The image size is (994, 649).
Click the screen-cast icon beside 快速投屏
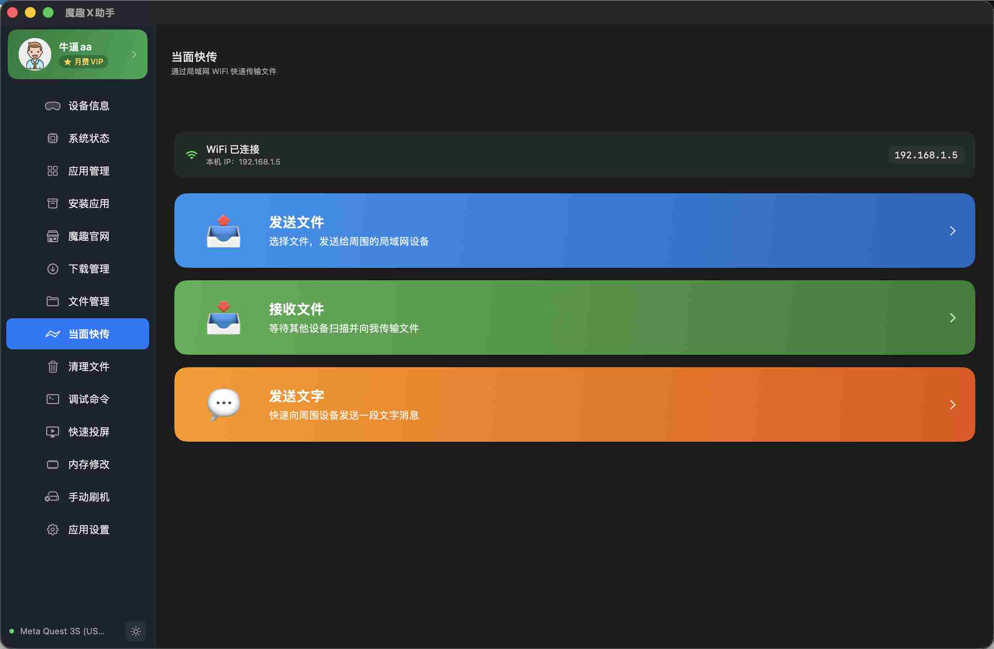[53, 432]
